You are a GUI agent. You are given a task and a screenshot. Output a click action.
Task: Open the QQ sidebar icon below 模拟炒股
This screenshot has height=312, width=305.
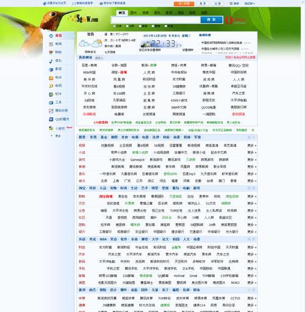pos(51,119)
